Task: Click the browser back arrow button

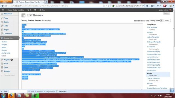Action: tap(2, 6)
